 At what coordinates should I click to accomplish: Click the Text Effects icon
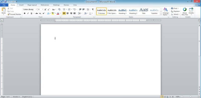click(x=48, y=13)
